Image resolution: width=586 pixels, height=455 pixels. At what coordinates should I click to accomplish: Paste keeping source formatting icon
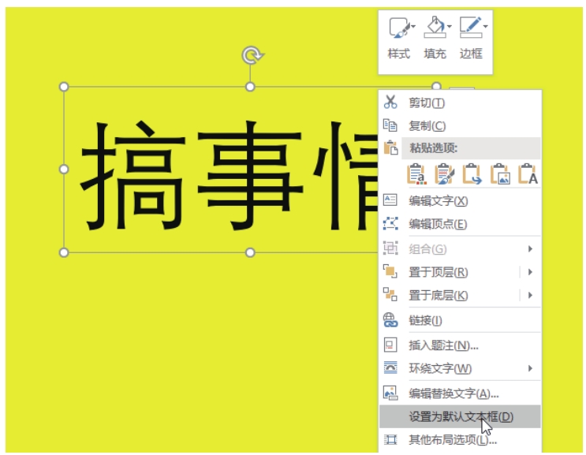click(444, 174)
